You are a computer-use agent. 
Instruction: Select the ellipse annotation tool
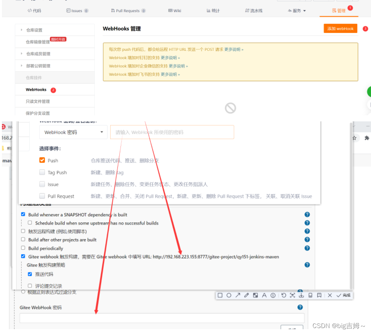point(229,295)
